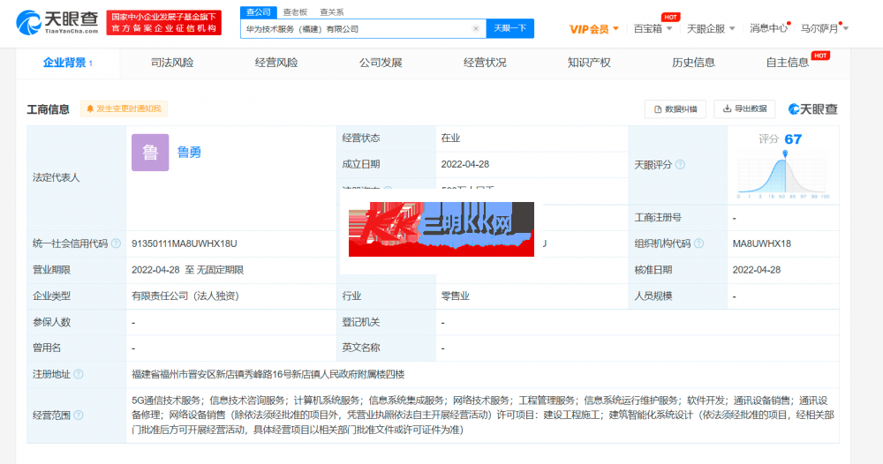
Task: Click the 零售业 industry value
Action: [455, 296]
